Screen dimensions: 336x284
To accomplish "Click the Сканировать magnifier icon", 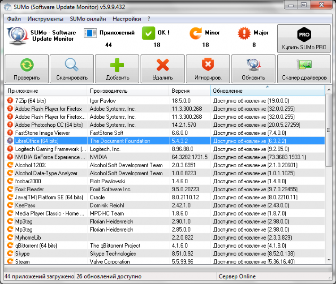I will (x=72, y=65).
